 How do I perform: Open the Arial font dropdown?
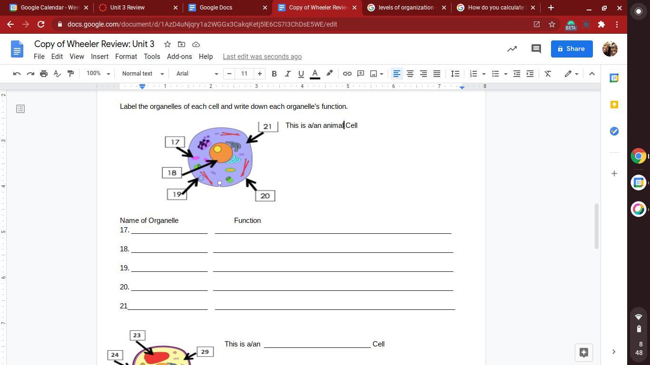tap(197, 74)
